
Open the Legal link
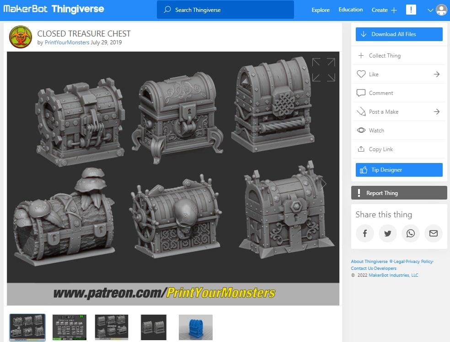coord(399,262)
